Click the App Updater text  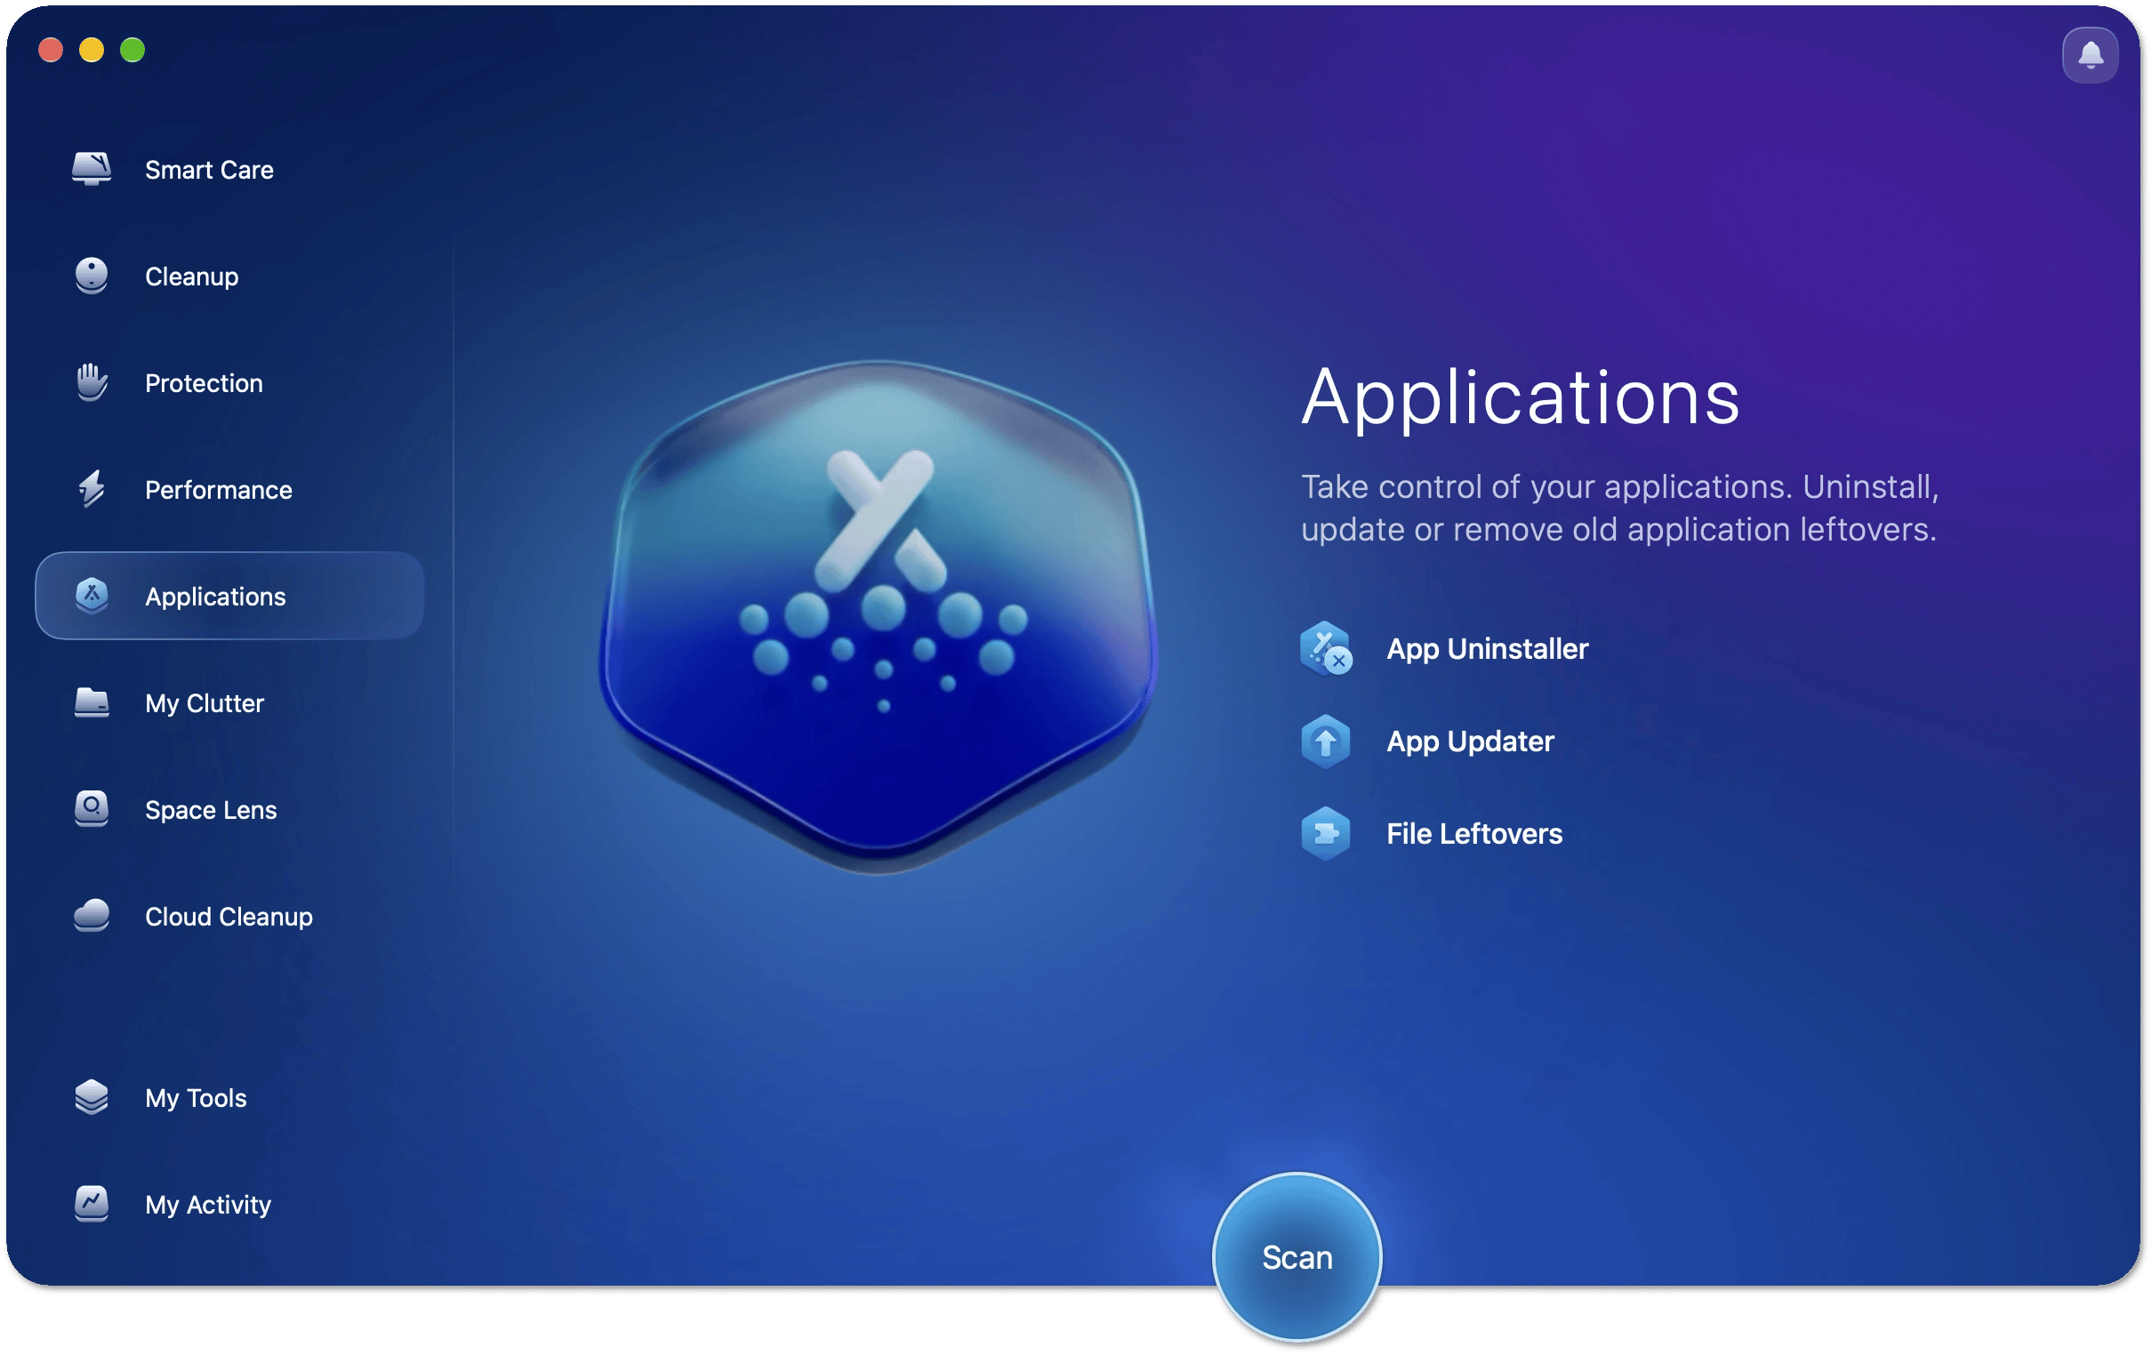pos(1470,742)
